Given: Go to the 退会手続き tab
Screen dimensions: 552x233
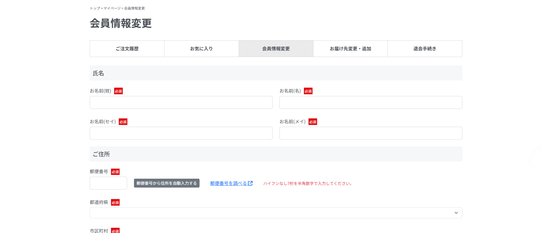Looking at the screenshot, I should 425,49.
